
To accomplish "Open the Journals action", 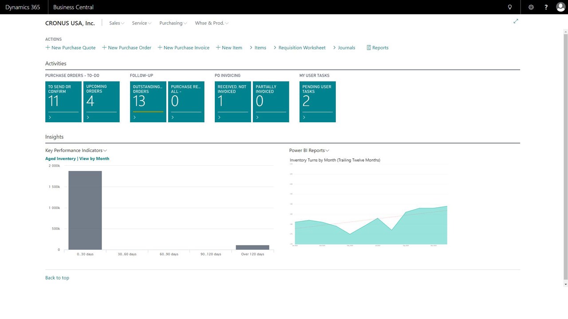I will (344, 47).
